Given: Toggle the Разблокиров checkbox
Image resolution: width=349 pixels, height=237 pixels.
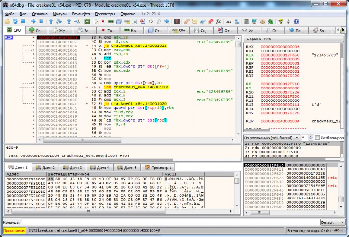Looking at the screenshot, I should click(318, 137).
